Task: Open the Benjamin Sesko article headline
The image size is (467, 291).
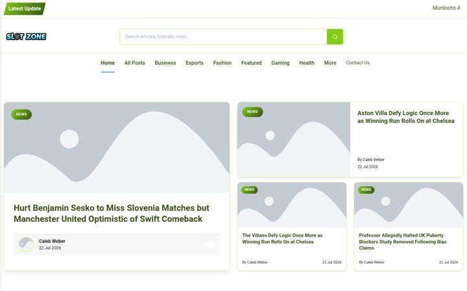Action: 112,213
